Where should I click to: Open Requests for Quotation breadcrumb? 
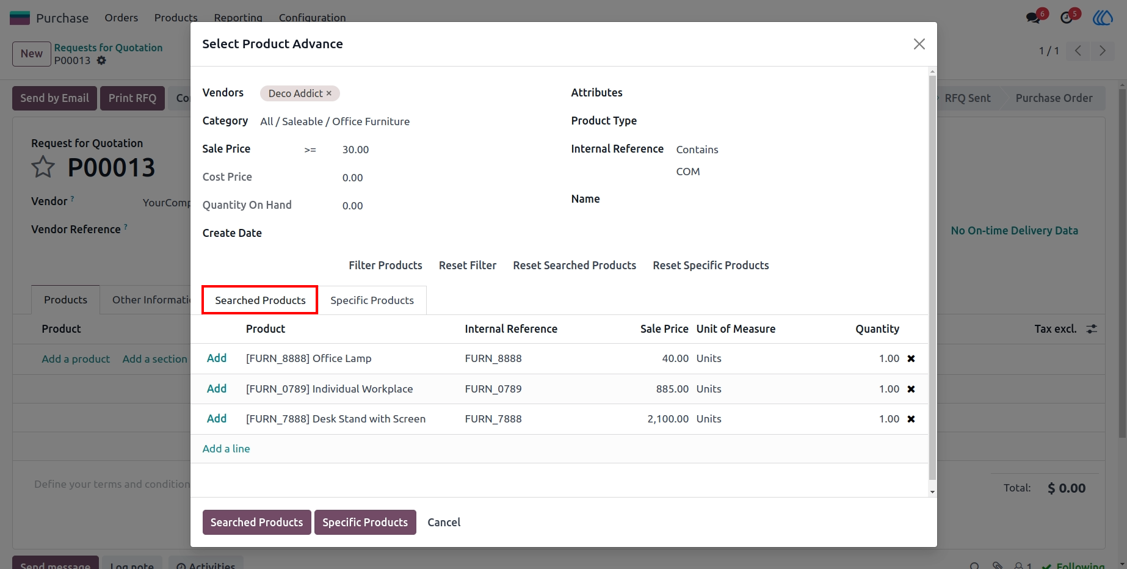click(x=108, y=48)
